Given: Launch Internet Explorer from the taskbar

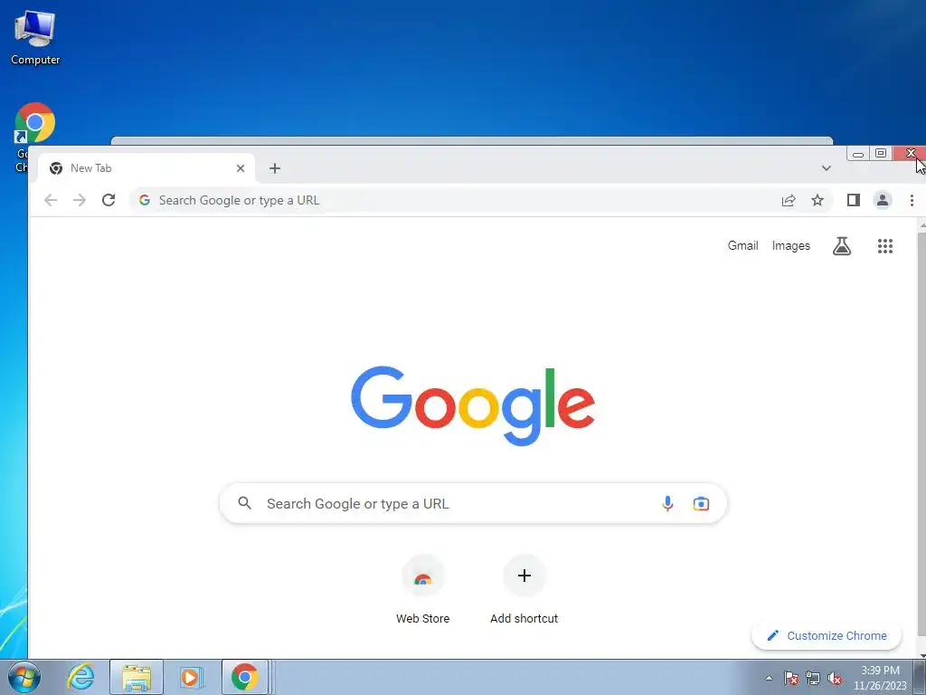Looking at the screenshot, I should (x=80, y=677).
